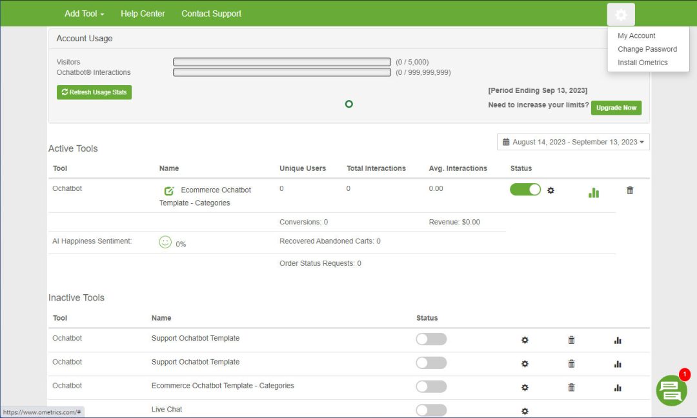Click settings gear for Live Chat tool

(x=525, y=411)
